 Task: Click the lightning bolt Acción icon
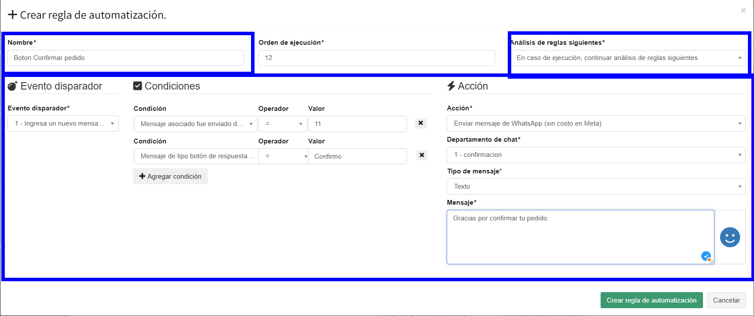(451, 86)
